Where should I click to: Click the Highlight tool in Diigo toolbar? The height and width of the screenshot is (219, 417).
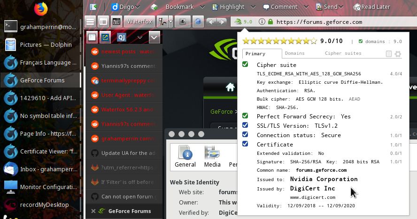(228, 7)
